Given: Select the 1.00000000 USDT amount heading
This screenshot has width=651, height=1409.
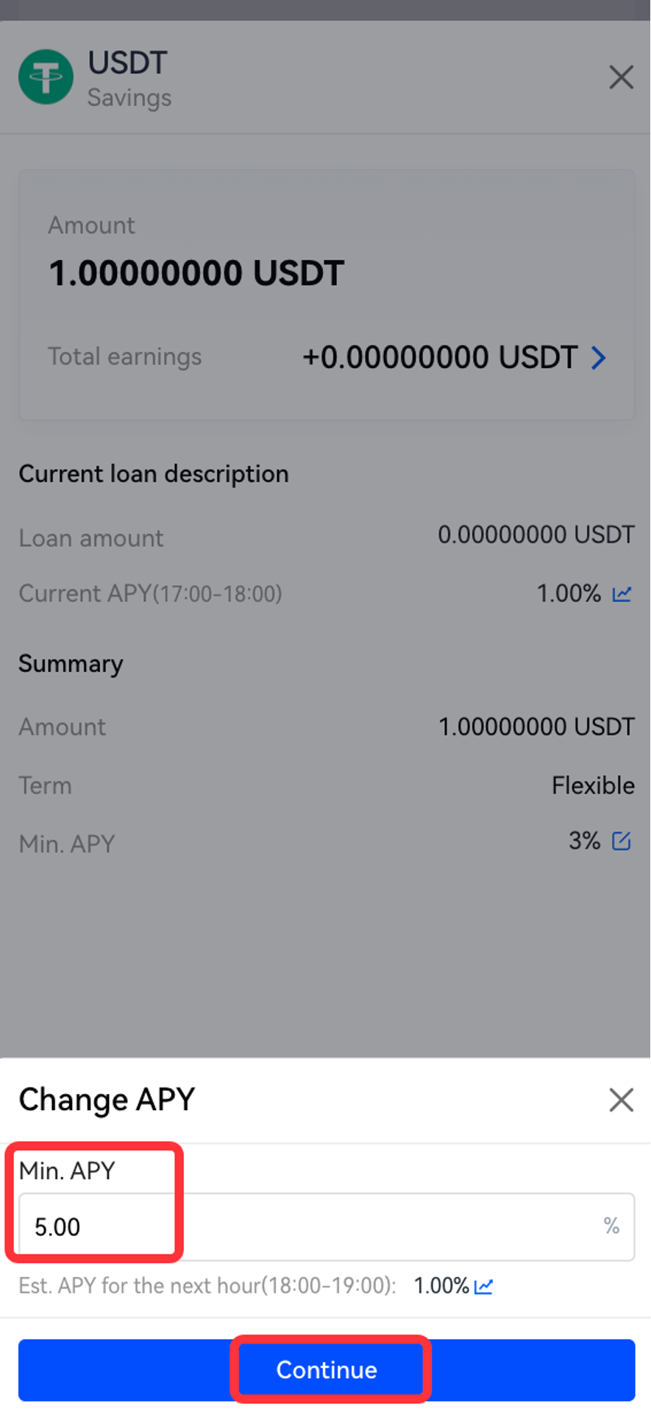Looking at the screenshot, I should coord(196,273).
